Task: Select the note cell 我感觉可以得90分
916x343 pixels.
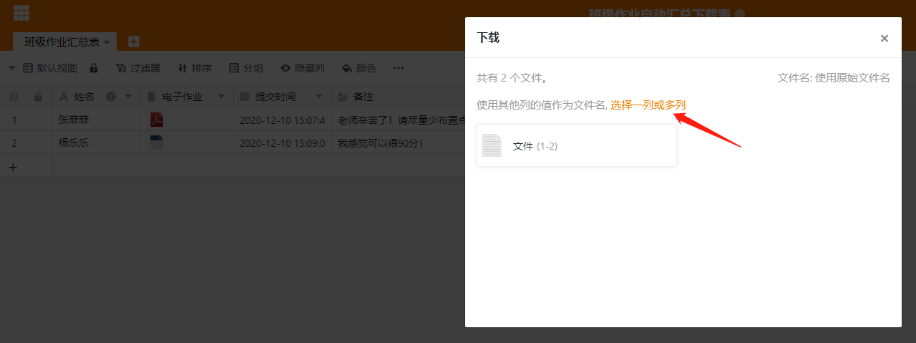Action: 399,142
